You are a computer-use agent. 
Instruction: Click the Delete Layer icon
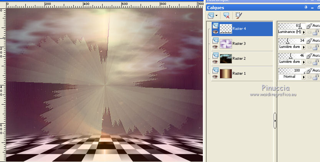(x=226, y=15)
